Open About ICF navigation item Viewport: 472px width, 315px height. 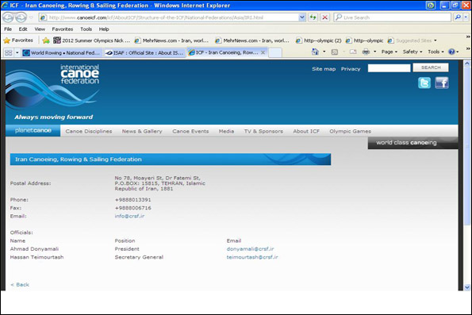pyautogui.click(x=306, y=131)
